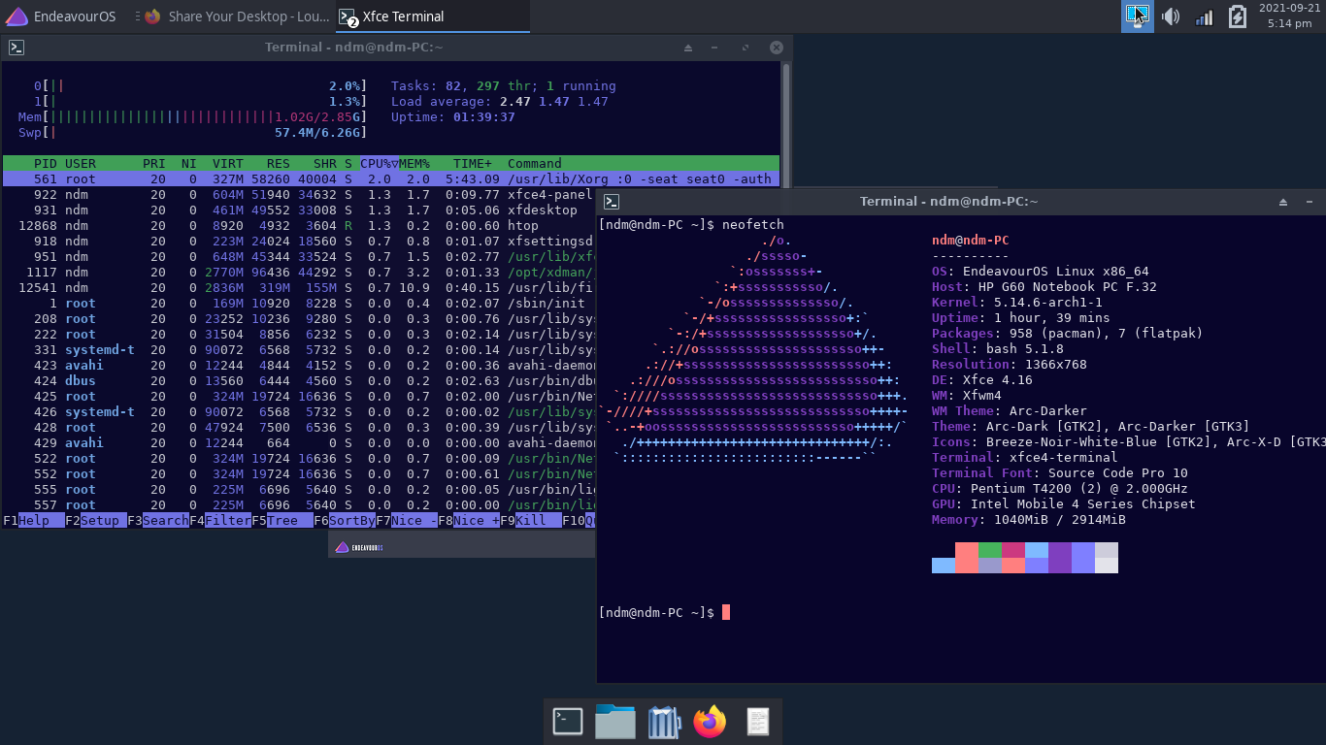Select the /sbin/init process row
The image size is (1326, 745).
[x=299, y=303]
